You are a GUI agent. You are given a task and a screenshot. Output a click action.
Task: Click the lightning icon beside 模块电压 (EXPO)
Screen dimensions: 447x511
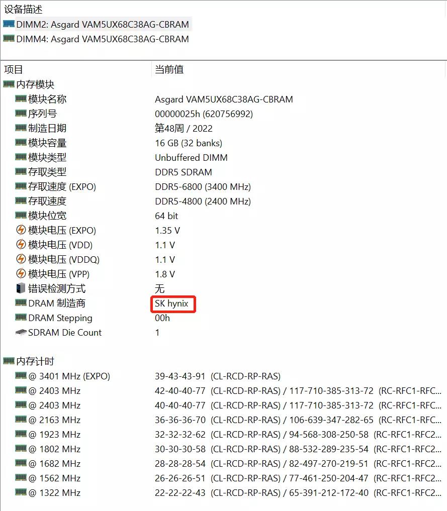click(x=21, y=231)
